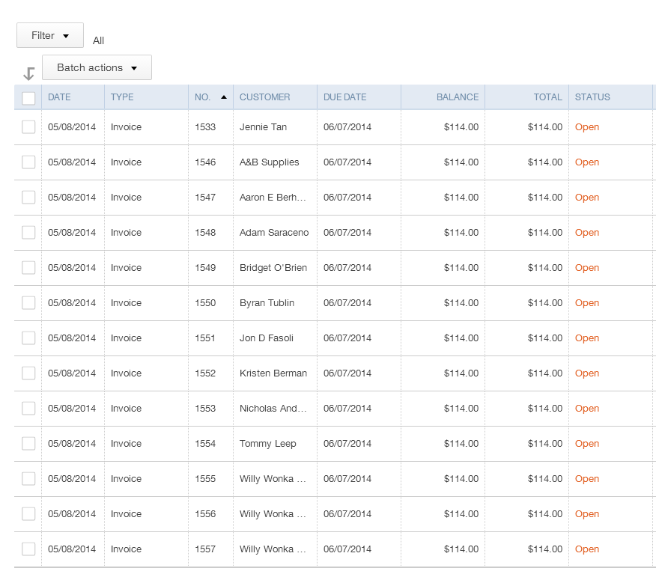Click the Open status for invoice 1549
The width and height of the screenshot is (656, 580).
point(587,268)
